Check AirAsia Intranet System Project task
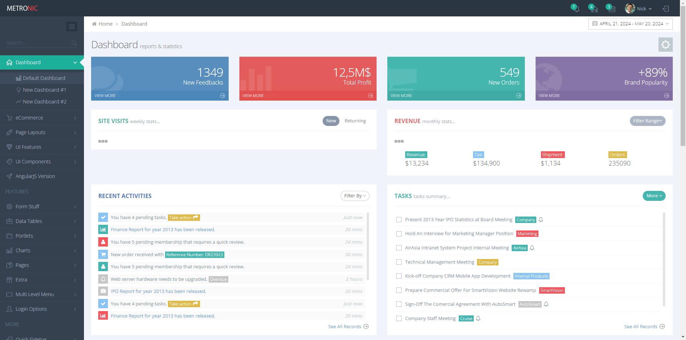Image resolution: width=686 pixels, height=340 pixels. pyautogui.click(x=399, y=248)
